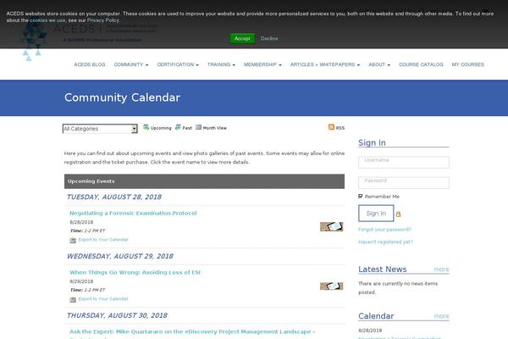Open the 'cookies we use' link
Viewport: 508px width, 339px height.
(47, 20)
